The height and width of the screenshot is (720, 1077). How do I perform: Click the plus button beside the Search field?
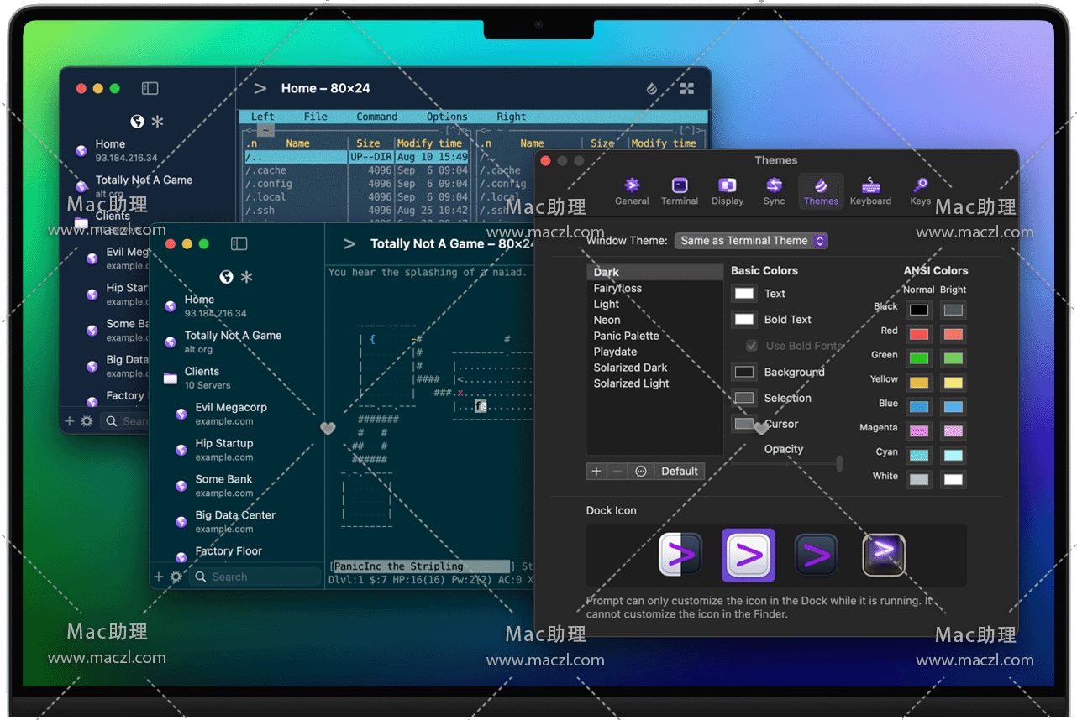159,577
